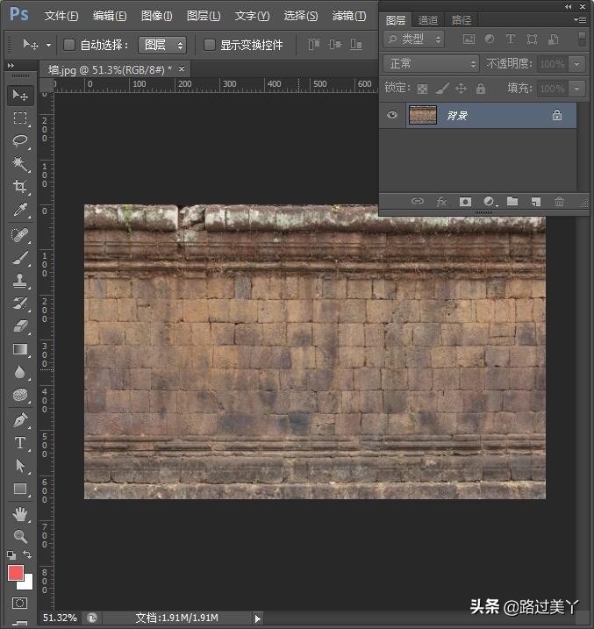Toggle lock transparent pixels
The width and height of the screenshot is (594, 629).
coord(422,89)
